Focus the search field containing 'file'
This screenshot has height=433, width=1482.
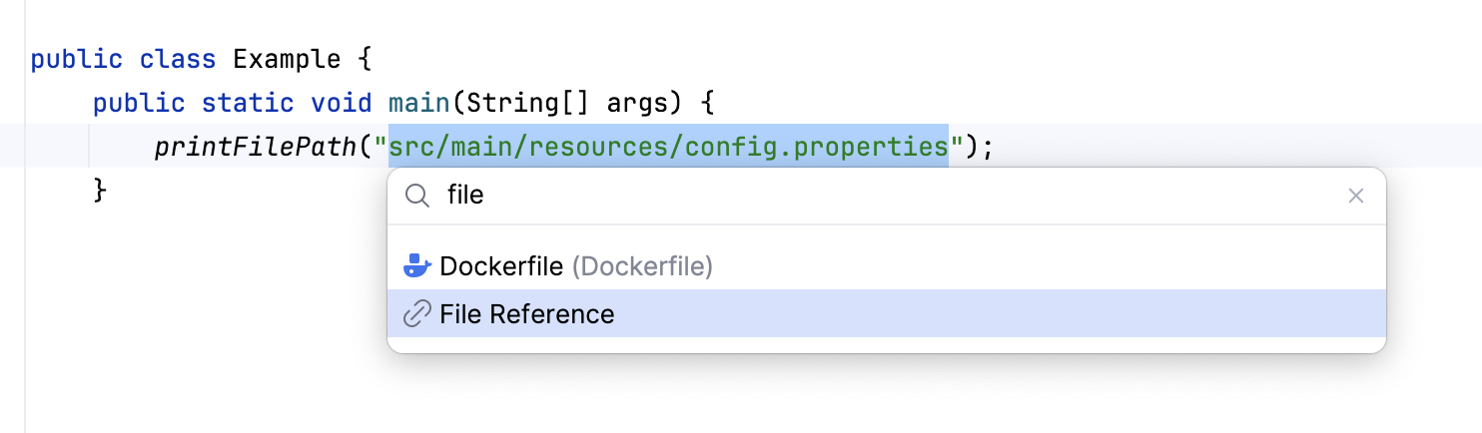[x=887, y=196]
